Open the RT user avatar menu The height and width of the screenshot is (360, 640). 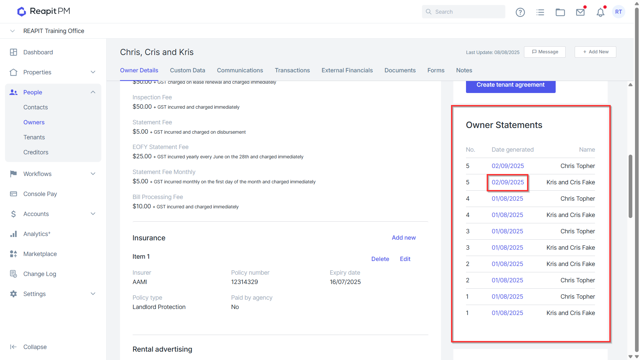618,12
